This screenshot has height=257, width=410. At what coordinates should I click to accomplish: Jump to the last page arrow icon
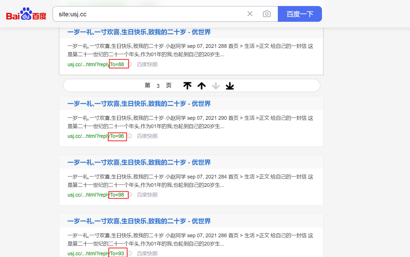[x=229, y=85]
